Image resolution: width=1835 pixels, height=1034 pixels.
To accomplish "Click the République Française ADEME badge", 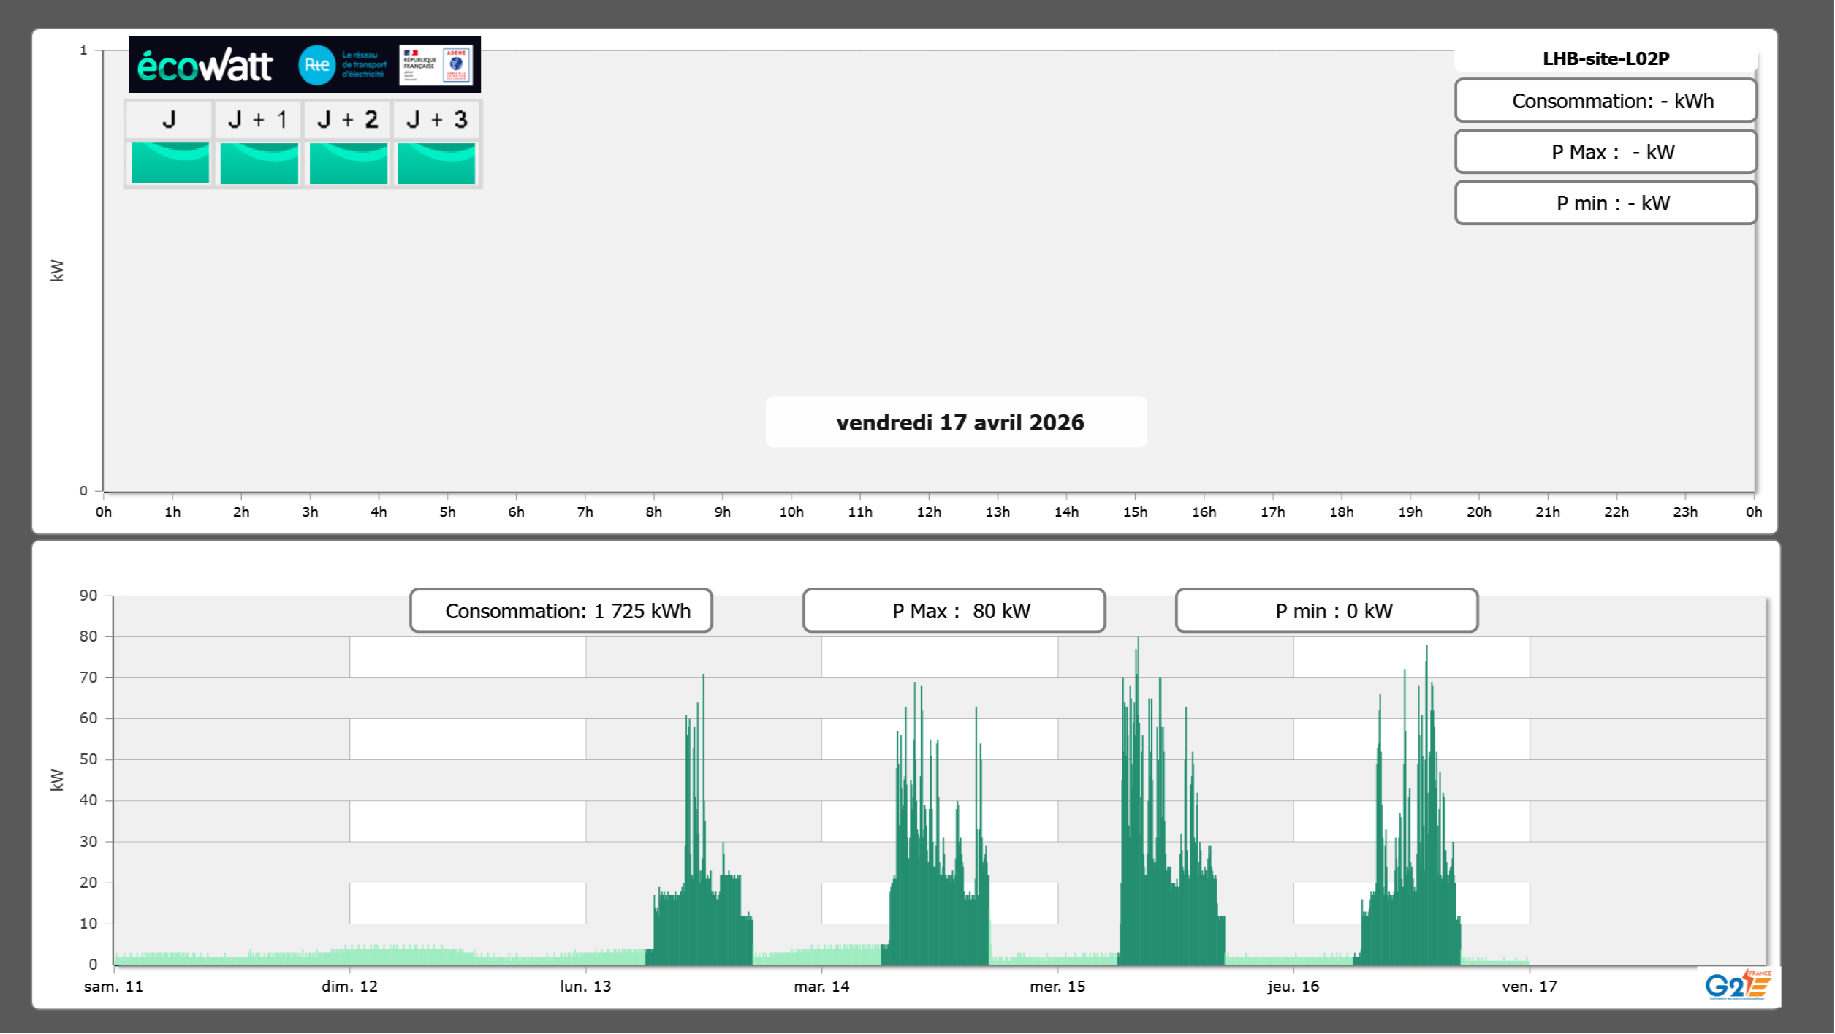I will (436, 65).
